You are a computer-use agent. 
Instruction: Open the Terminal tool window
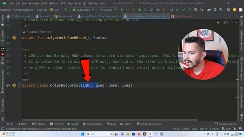tap(56, 124)
